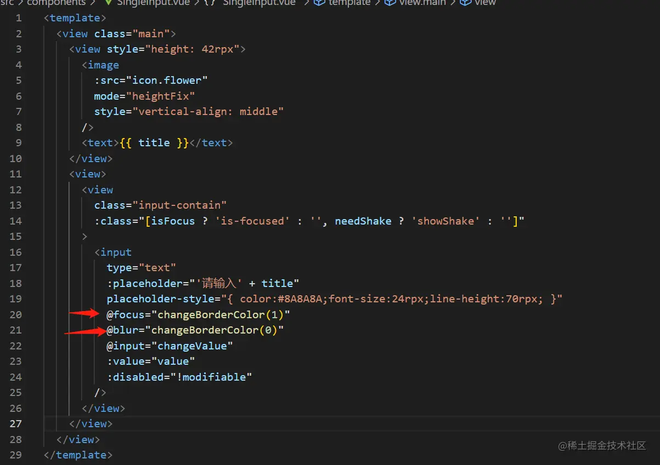
Task: Open the 'components' breadcrumb folder
Action: click(x=56, y=3)
